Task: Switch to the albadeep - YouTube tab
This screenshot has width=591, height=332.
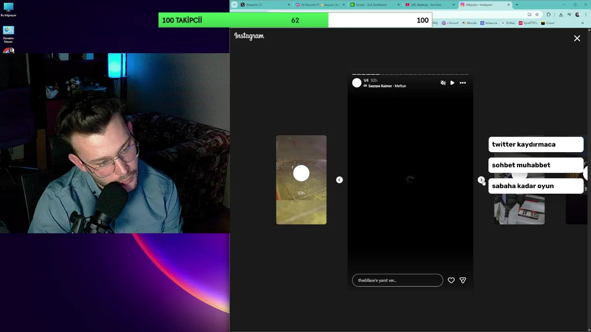Action: [x=429, y=5]
